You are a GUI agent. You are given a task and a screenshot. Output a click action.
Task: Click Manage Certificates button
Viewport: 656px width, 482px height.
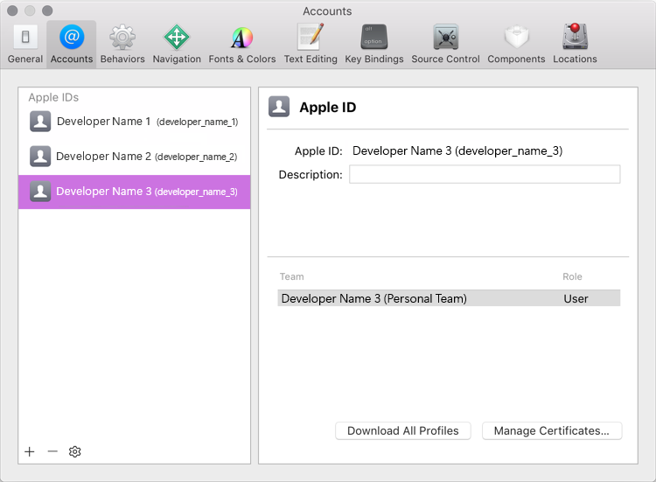(x=552, y=430)
